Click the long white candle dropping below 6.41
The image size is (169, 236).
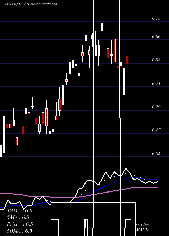coord(124,82)
